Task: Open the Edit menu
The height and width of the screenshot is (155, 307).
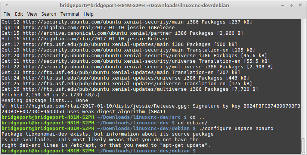Action: (x=19, y=14)
